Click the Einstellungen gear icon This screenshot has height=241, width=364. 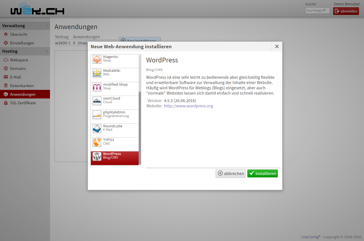coord(6,43)
